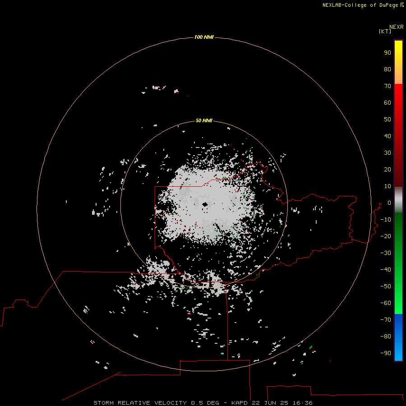This screenshot has width=406, height=406.
Task: Click the NEXR label above the color scale
Action: coord(396,27)
